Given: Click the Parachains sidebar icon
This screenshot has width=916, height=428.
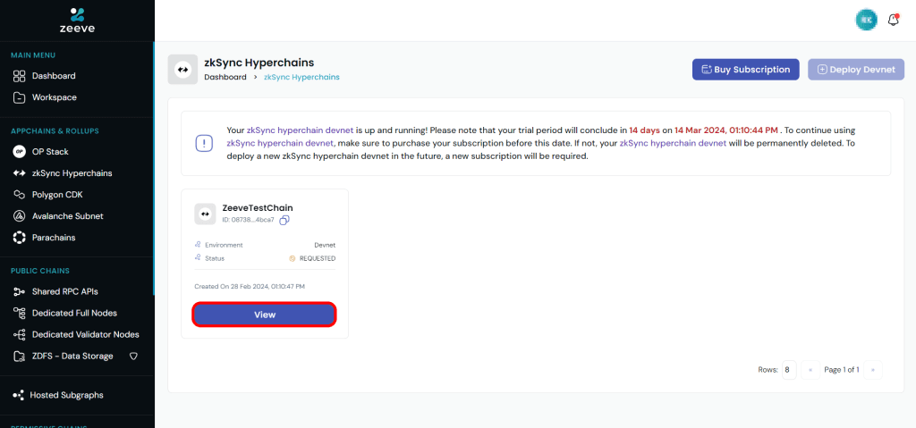Looking at the screenshot, I should (20, 238).
